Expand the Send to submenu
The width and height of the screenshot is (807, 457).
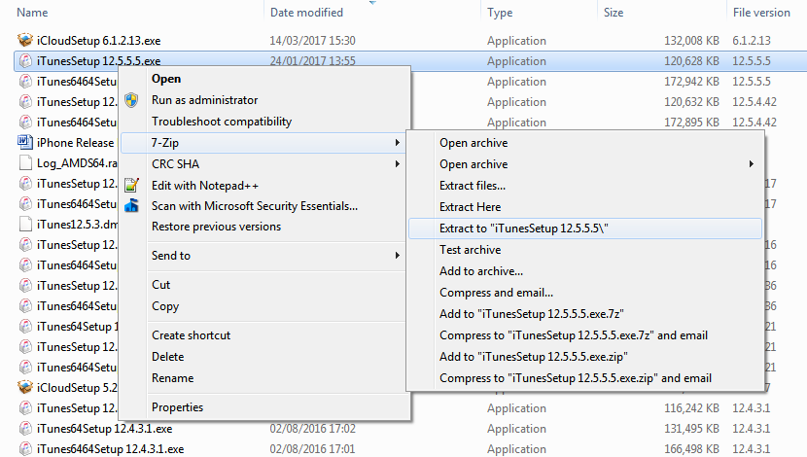point(397,256)
